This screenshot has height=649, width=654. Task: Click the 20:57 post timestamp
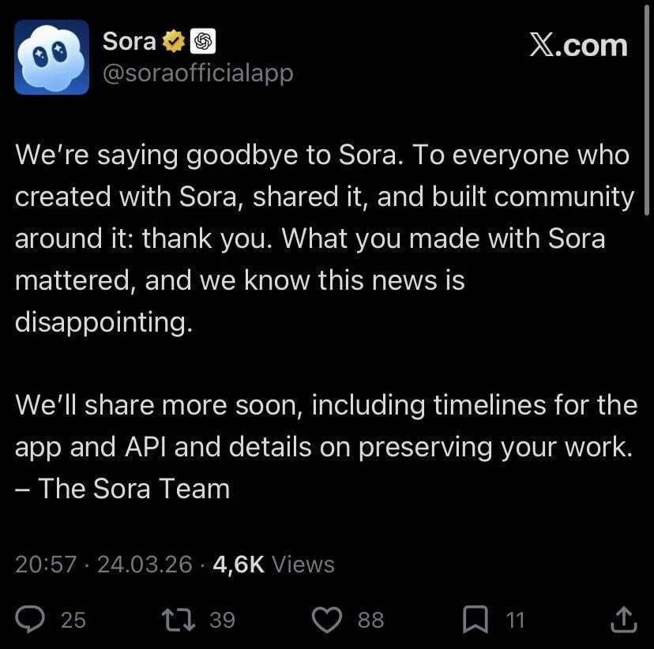pos(46,565)
